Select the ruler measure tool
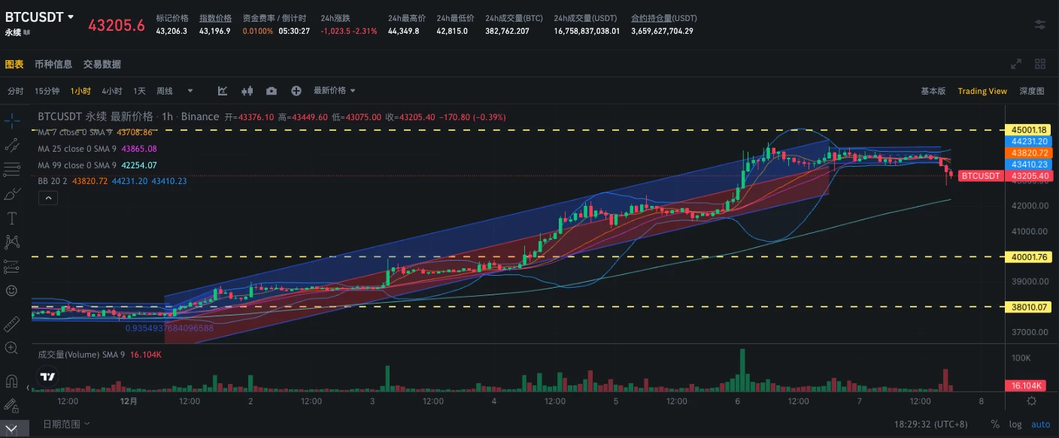 11,324
